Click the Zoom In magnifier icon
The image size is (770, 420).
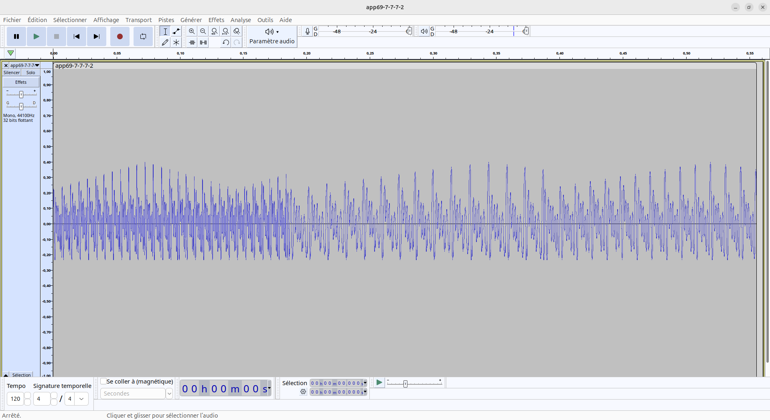(x=192, y=31)
